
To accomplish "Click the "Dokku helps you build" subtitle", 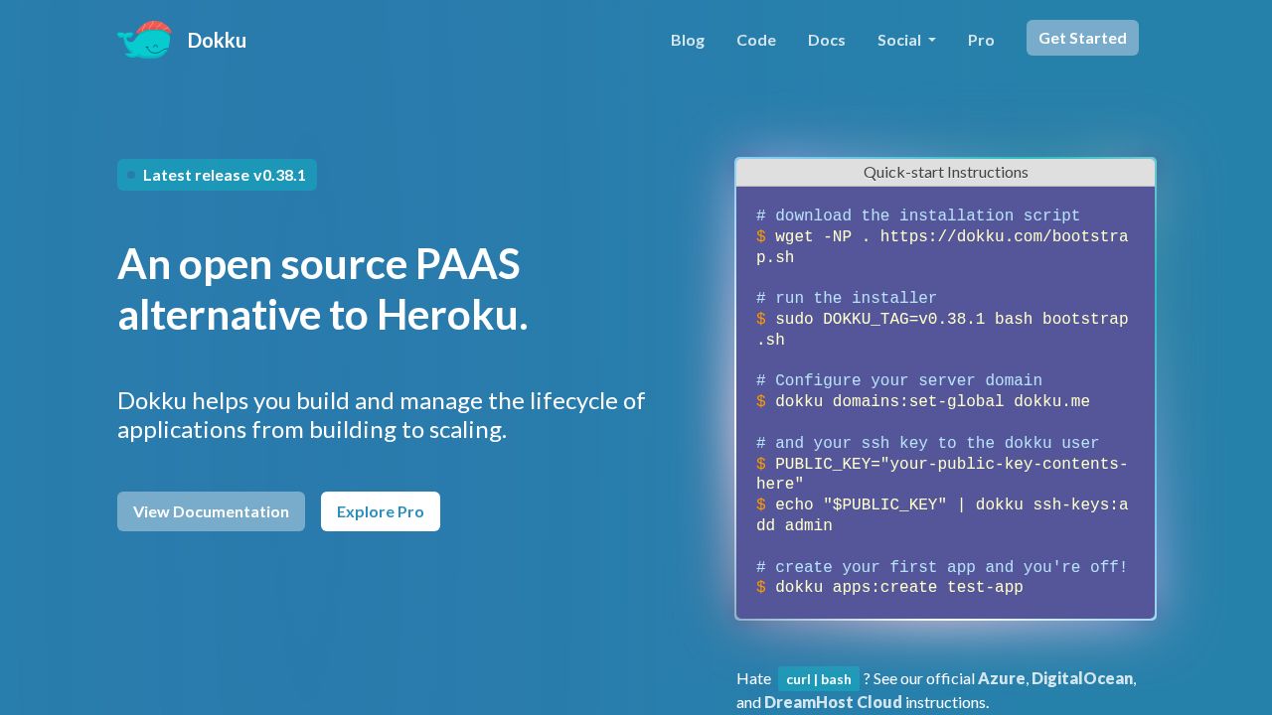I will point(382,415).
